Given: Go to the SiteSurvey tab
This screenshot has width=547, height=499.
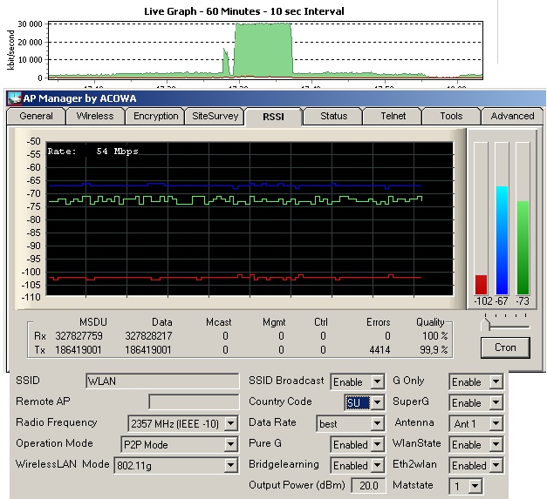Looking at the screenshot, I should click(214, 116).
